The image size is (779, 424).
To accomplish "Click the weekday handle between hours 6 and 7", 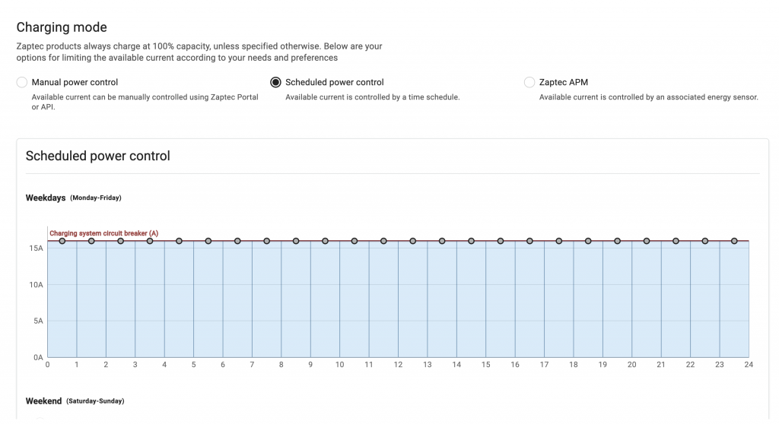I will [237, 241].
